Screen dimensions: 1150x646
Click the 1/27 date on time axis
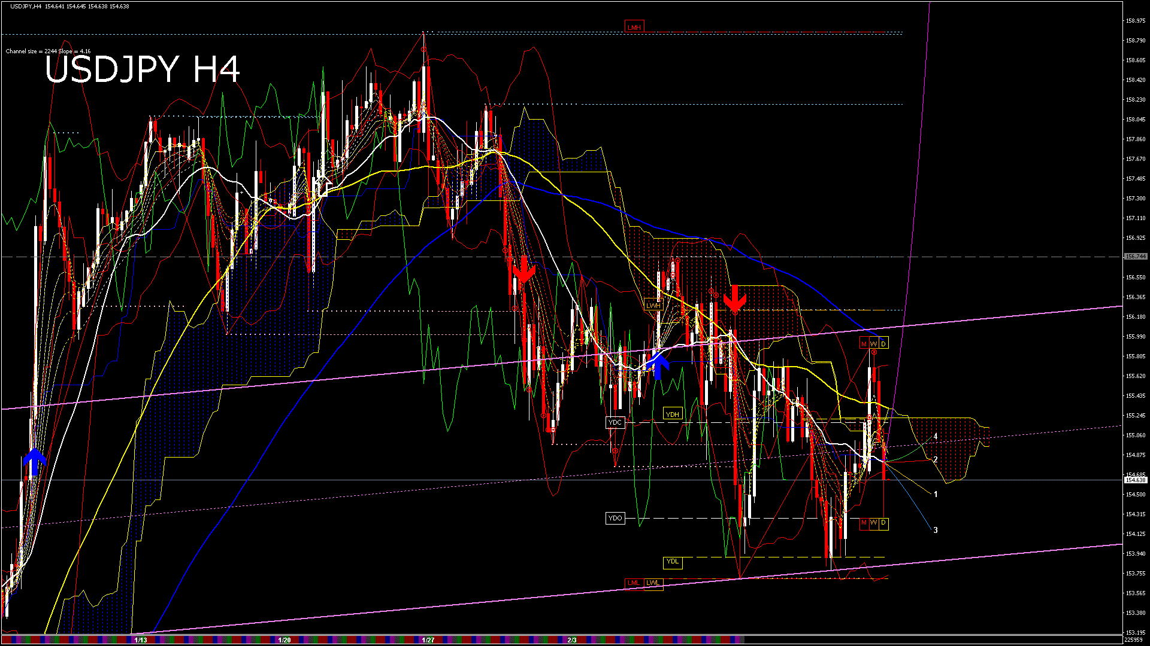[x=428, y=640]
